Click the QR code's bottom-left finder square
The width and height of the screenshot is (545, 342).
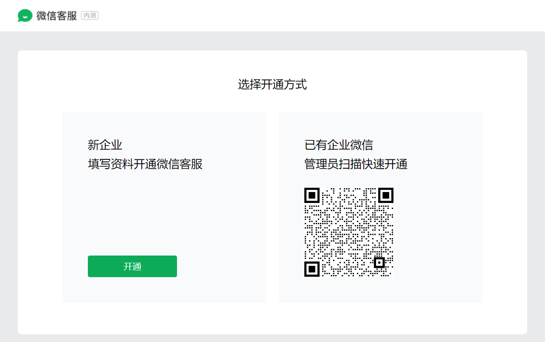pyautogui.click(x=312, y=269)
